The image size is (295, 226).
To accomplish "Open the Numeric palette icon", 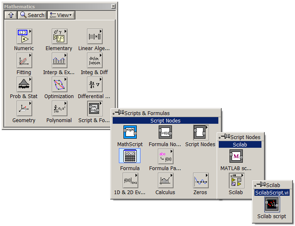I will point(24,36).
